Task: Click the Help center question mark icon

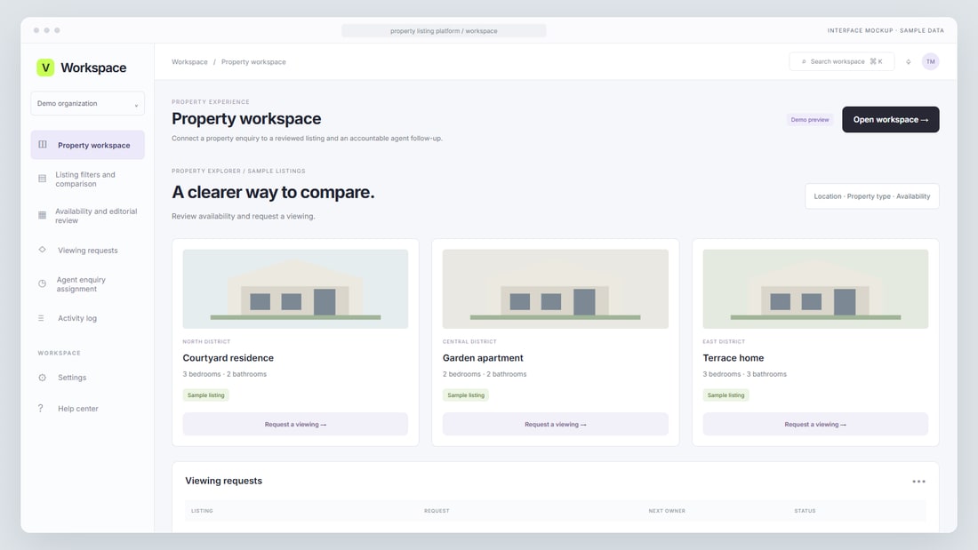Action: click(41, 408)
